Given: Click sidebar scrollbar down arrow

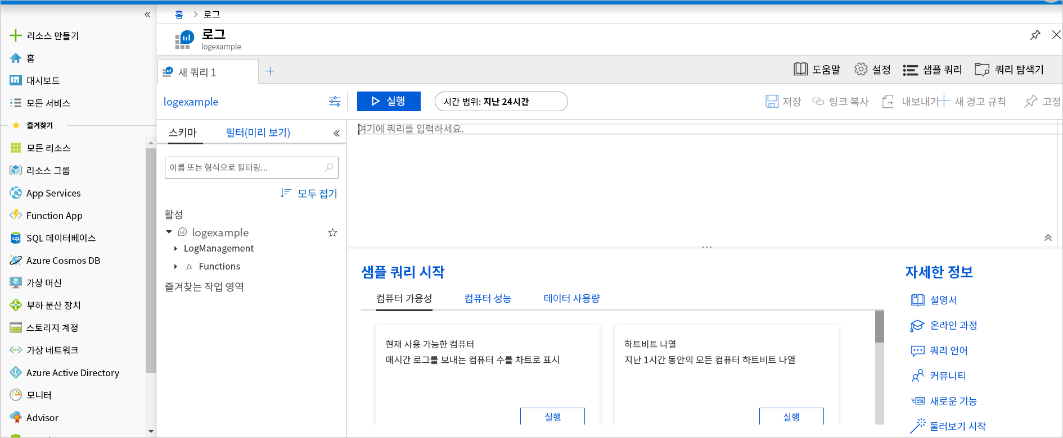Looking at the screenshot, I should [151, 432].
